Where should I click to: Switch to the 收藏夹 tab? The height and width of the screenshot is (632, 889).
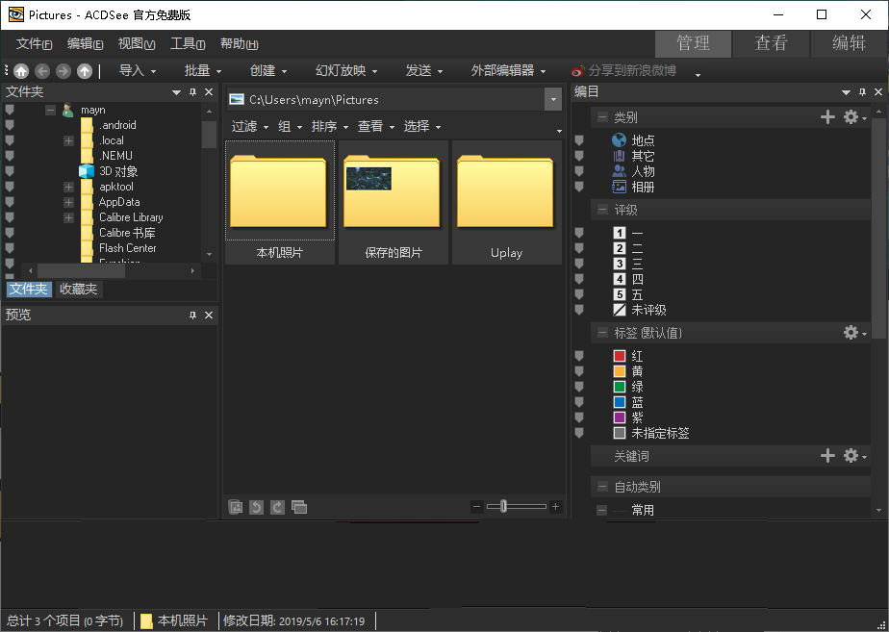click(79, 290)
